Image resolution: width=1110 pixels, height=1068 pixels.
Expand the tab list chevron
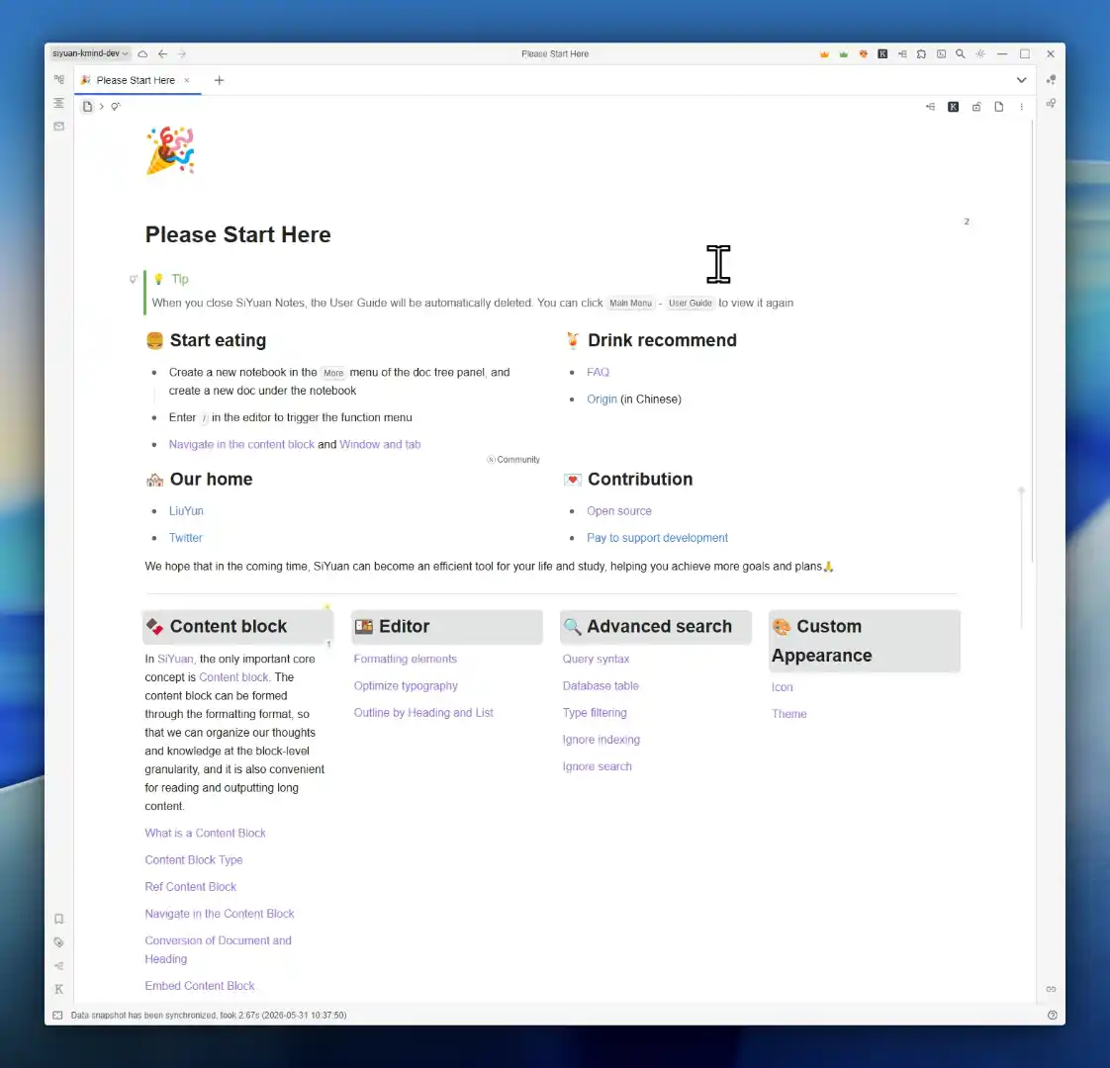pos(1021,80)
